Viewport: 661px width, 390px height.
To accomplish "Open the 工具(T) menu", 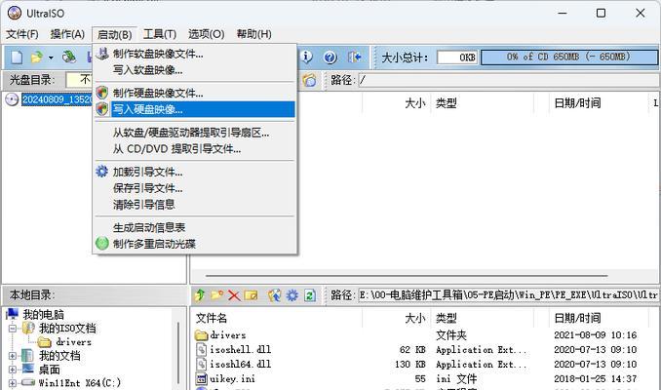I will tap(160, 34).
